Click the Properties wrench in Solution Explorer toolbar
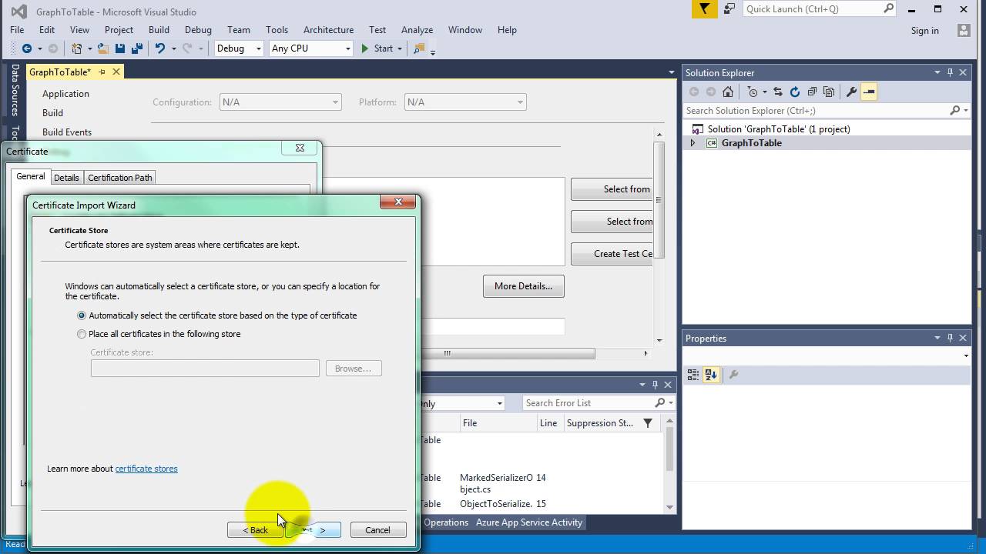 tap(851, 92)
